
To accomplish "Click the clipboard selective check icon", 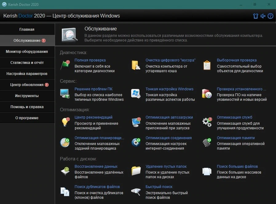I will [207, 65].
